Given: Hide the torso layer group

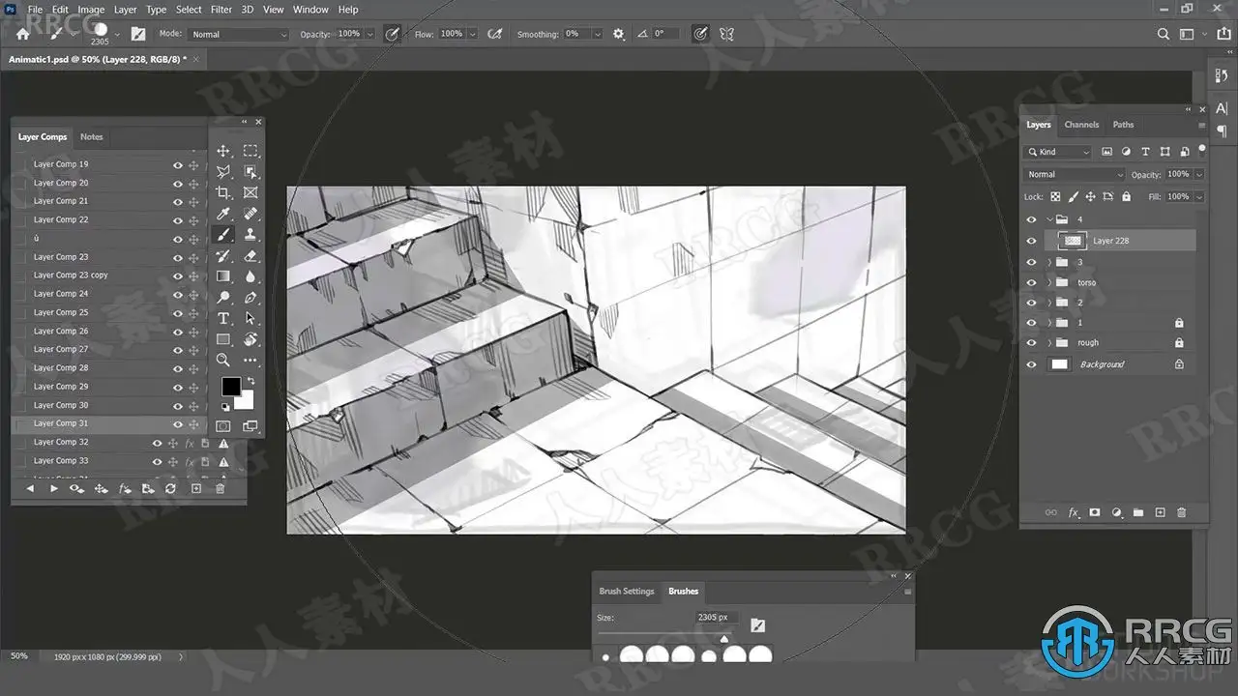Looking at the screenshot, I should [x=1031, y=282].
